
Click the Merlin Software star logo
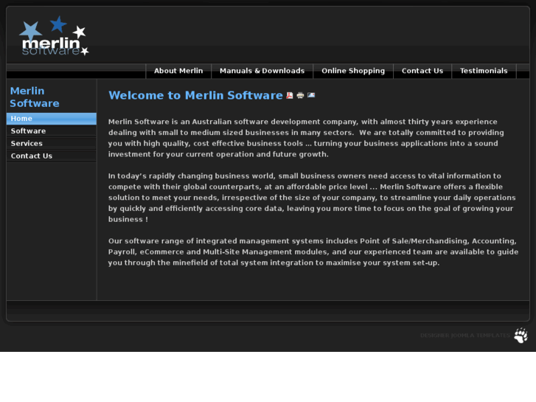tap(54, 36)
